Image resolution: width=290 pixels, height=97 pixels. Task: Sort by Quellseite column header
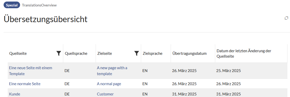click(x=18, y=54)
